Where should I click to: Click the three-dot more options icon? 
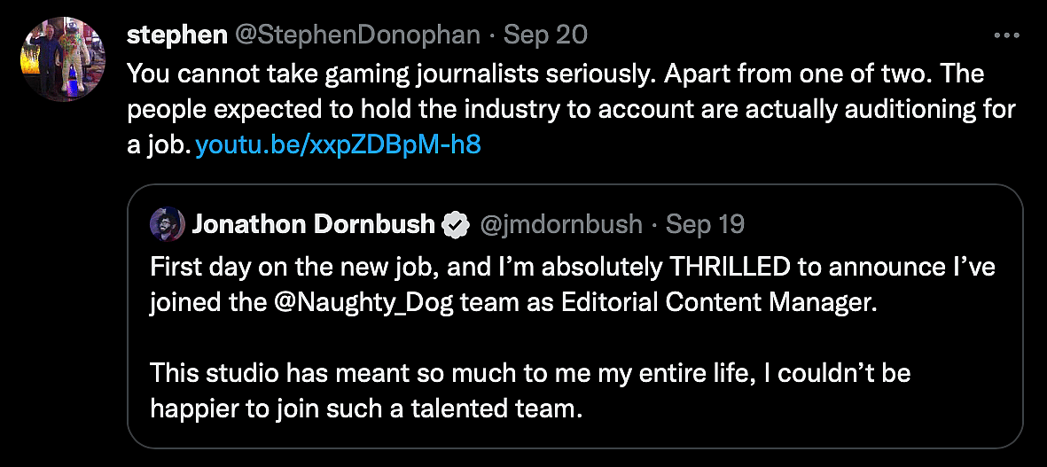[x=1006, y=35]
